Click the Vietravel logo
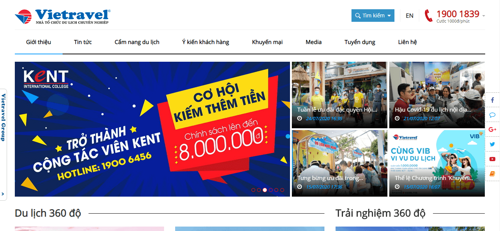This screenshot has width=500, height=231. point(63,16)
